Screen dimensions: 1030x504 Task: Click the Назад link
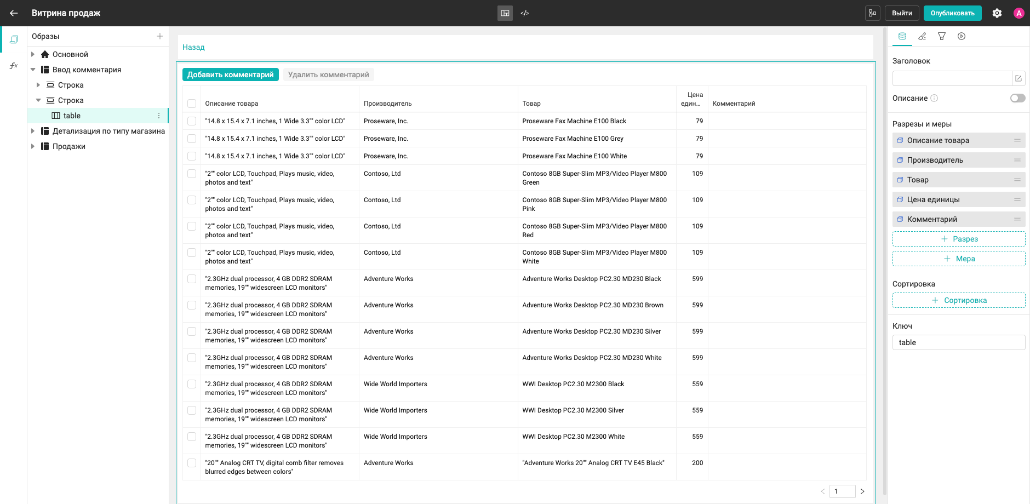point(193,47)
